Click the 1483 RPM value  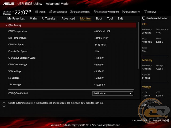click(100, 45)
